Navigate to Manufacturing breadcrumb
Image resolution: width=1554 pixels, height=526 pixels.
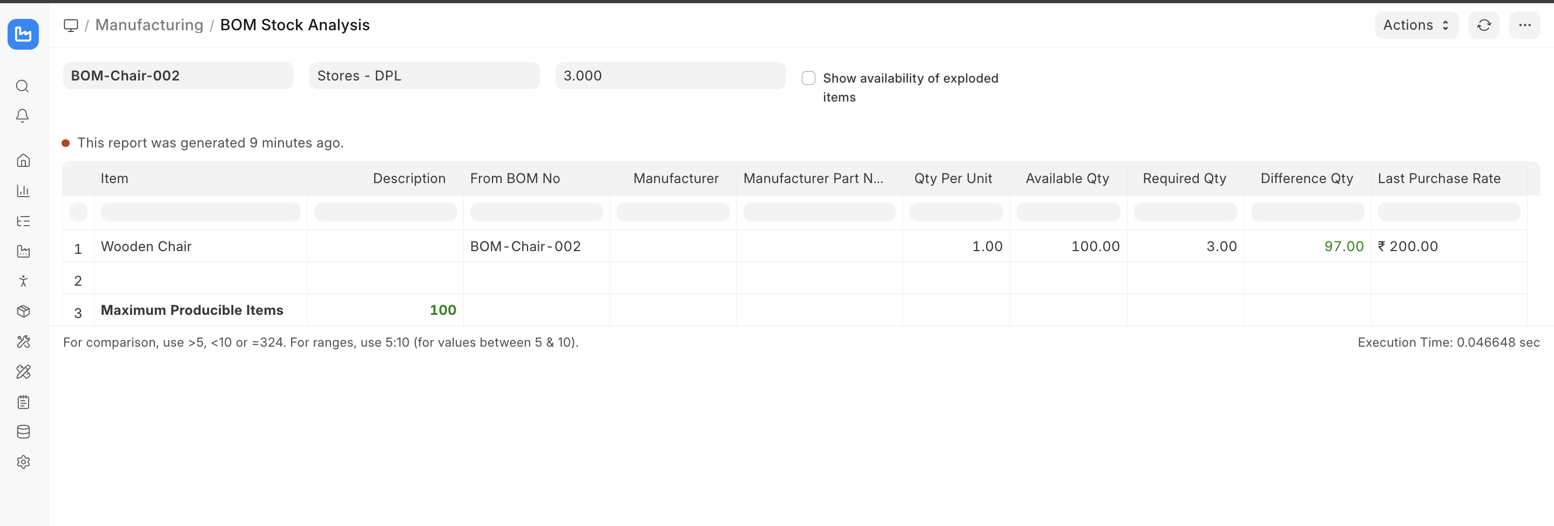149,25
